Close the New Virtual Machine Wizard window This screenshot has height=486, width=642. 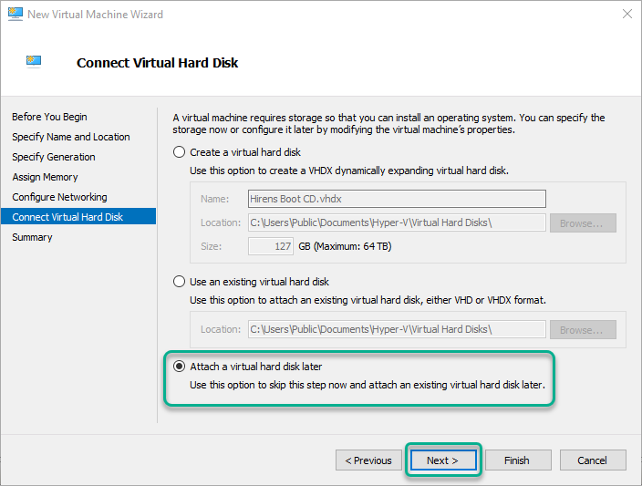[626, 14]
